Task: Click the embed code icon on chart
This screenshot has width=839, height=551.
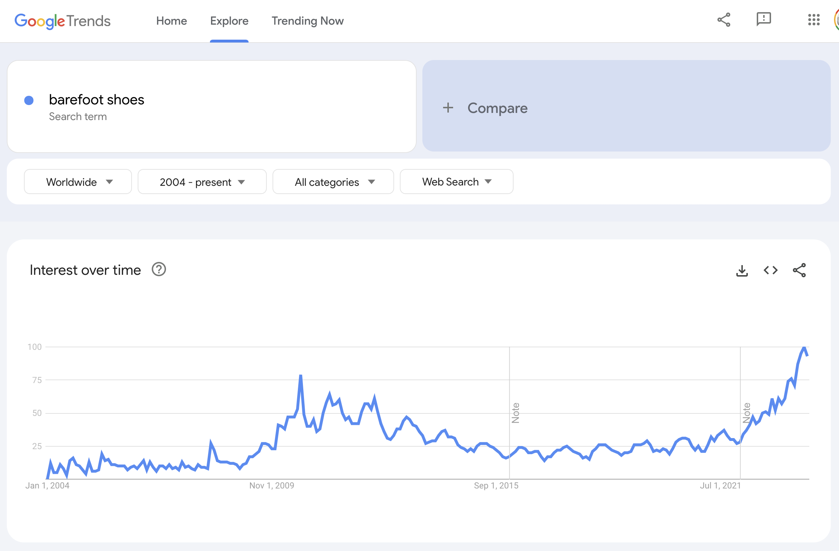Action: (x=771, y=270)
